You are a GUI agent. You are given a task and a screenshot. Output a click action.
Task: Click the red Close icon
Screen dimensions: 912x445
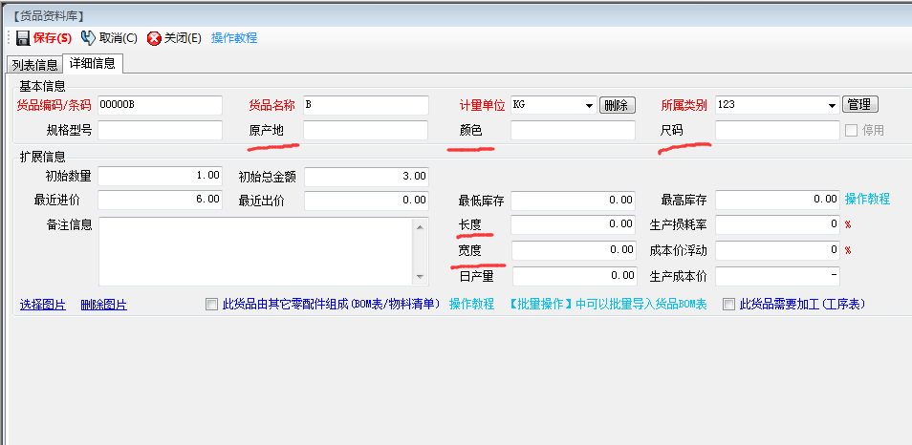point(154,38)
